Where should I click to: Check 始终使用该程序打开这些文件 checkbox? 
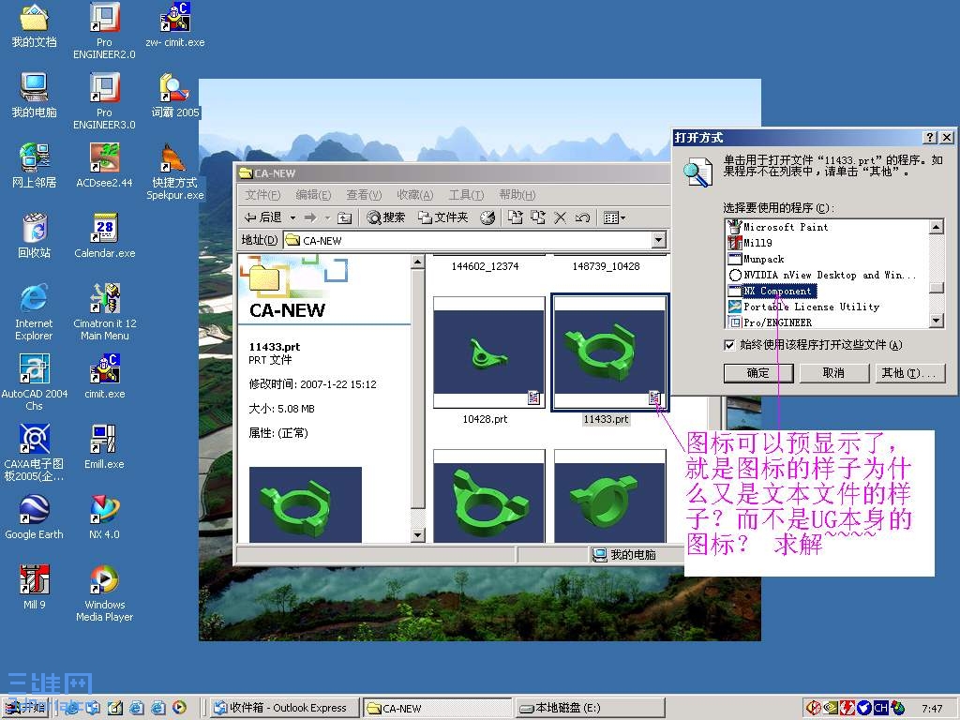(729, 345)
